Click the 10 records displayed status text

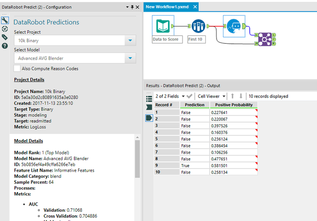tap(268, 96)
